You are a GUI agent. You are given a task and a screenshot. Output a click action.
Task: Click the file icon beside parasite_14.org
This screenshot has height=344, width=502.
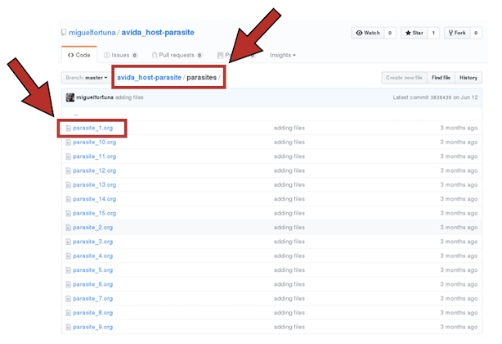pyautogui.click(x=68, y=199)
